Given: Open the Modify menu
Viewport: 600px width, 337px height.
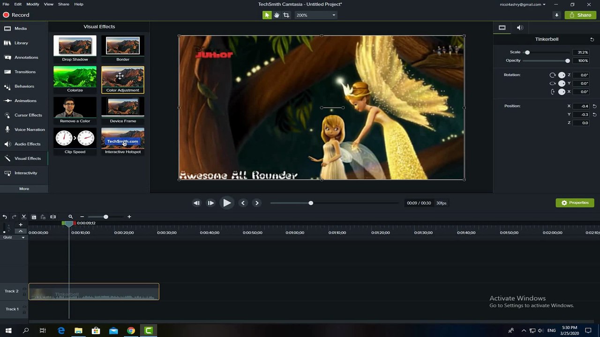Looking at the screenshot, I should 33,4.
